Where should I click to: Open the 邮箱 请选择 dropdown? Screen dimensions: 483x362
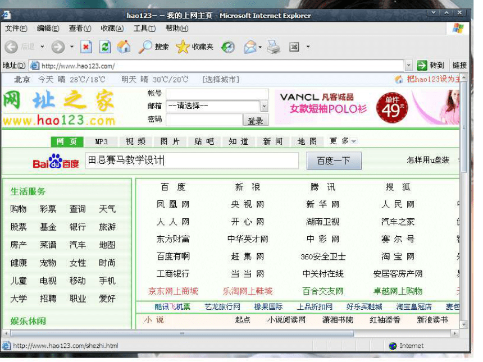(x=264, y=106)
